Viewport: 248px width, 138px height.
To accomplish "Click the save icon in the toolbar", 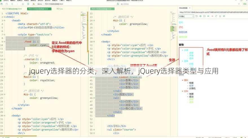I will (x=7, y=4).
